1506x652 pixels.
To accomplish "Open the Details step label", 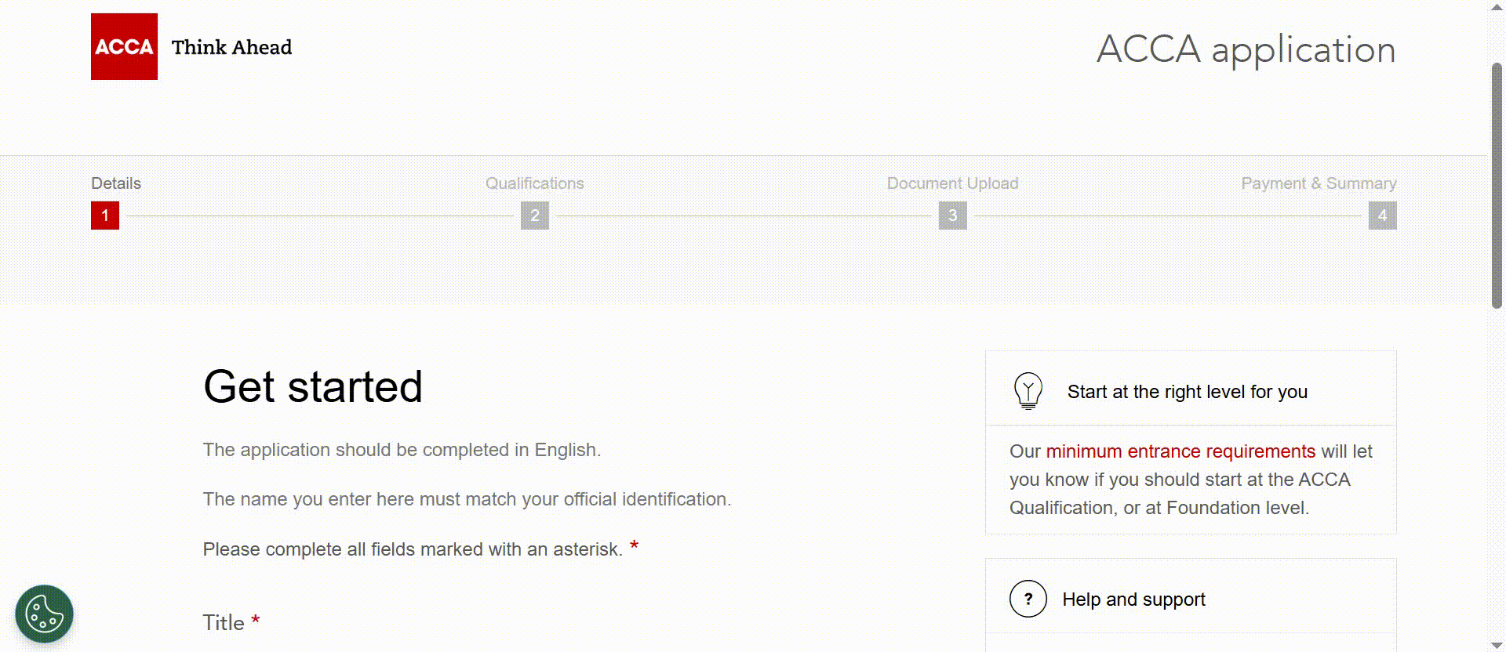I will 116,183.
